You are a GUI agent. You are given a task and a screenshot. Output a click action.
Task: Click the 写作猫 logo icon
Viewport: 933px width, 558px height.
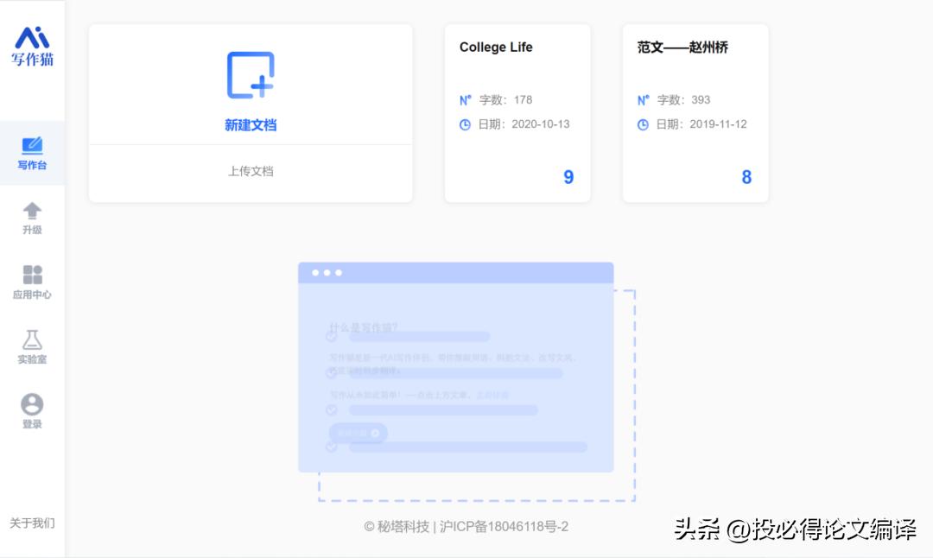tap(32, 39)
